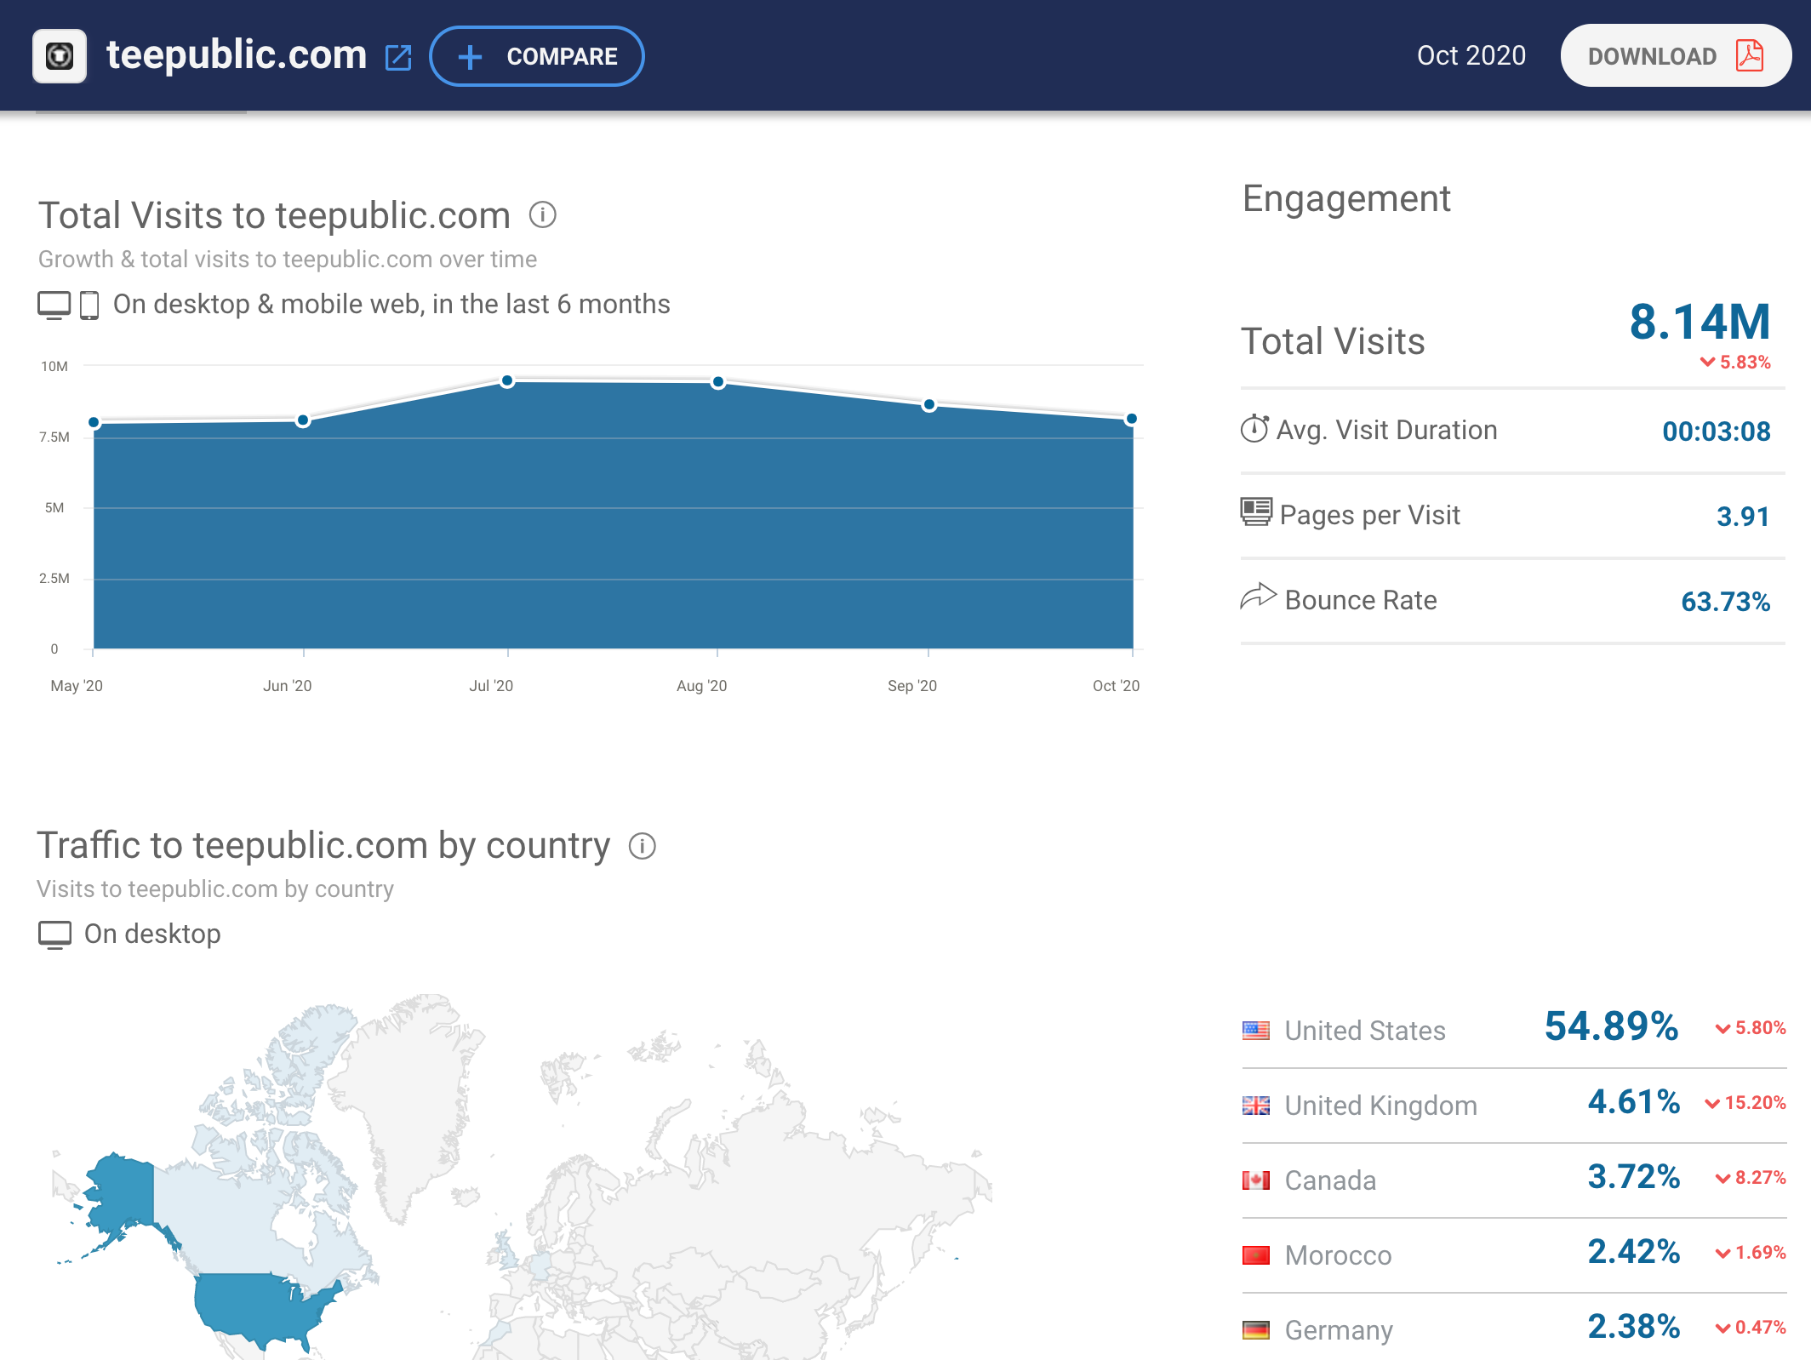1811x1360 pixels.
Task: Click the United Kingdom country name
Action: point(1380,1106)
